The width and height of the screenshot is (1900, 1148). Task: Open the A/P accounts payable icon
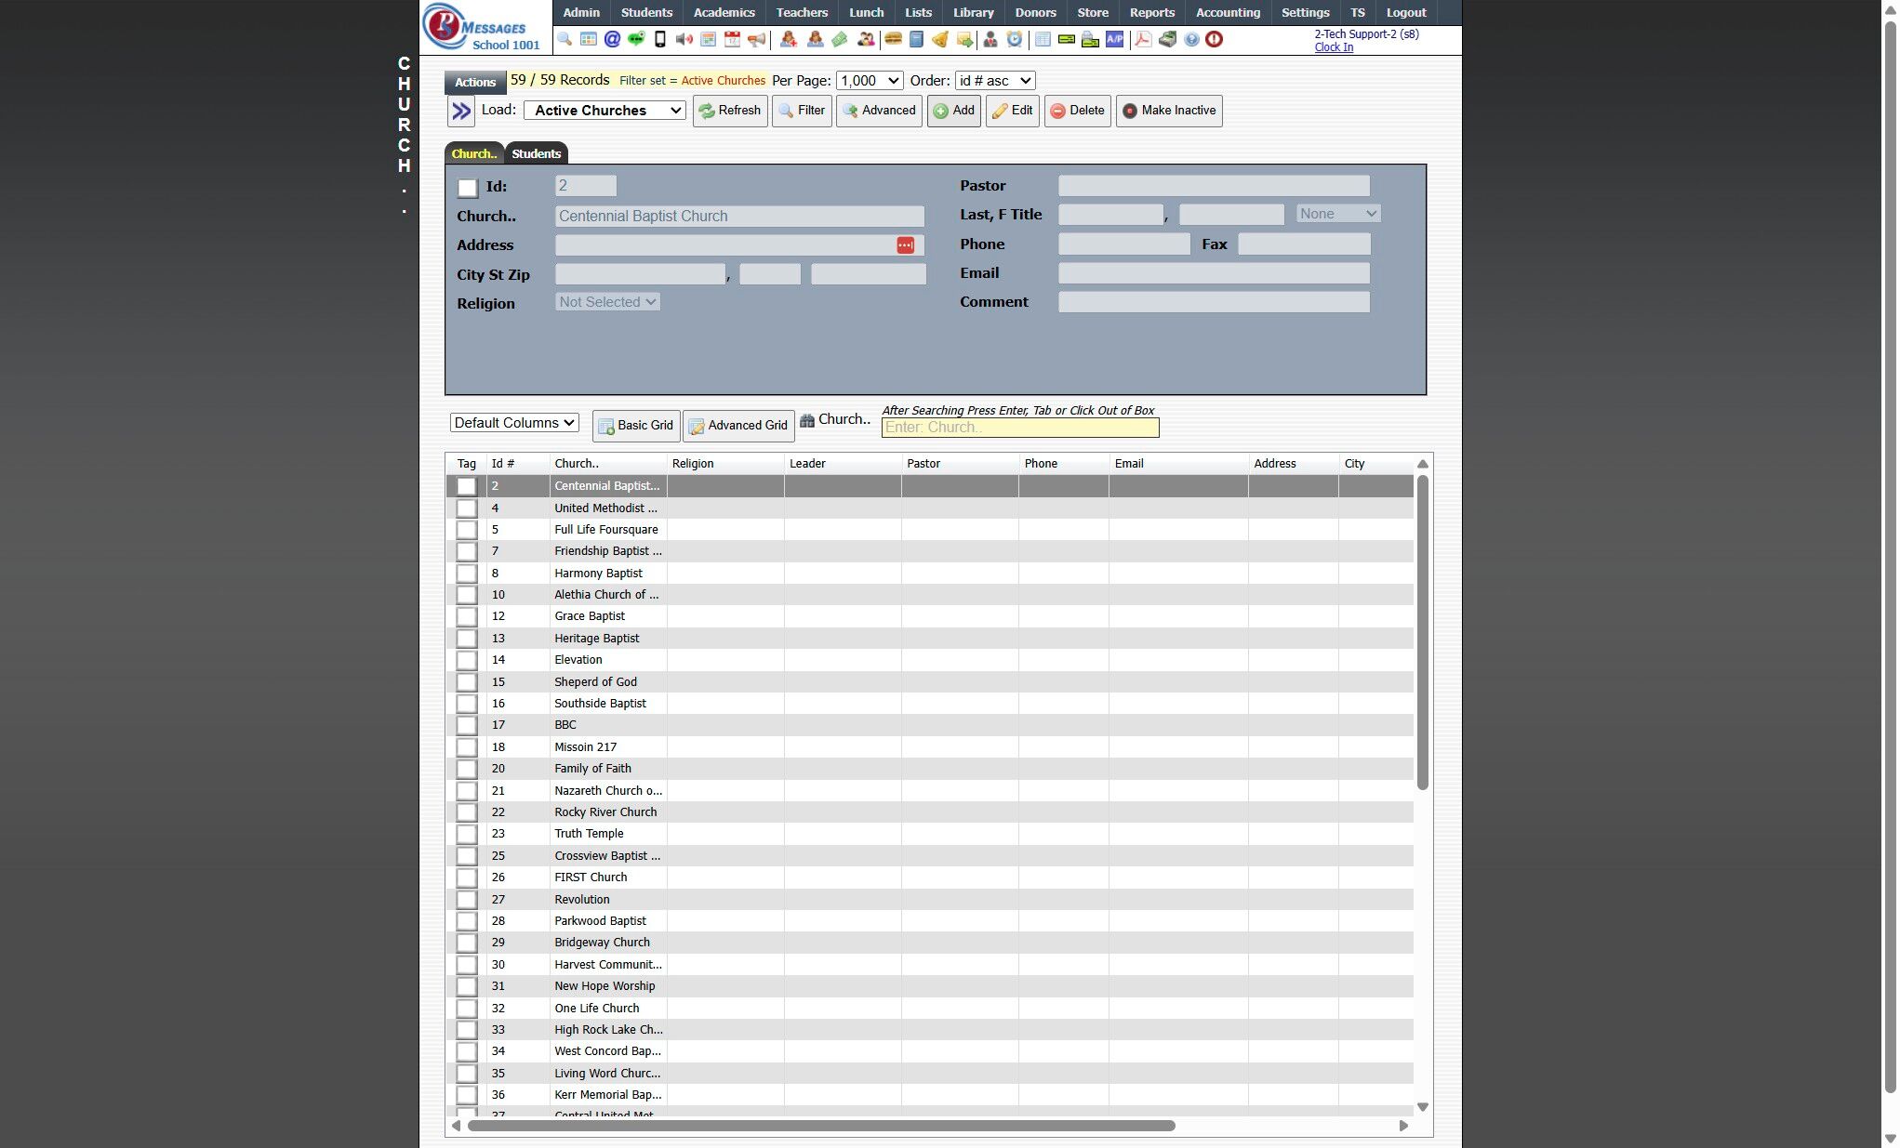[x=1114, y=39]
